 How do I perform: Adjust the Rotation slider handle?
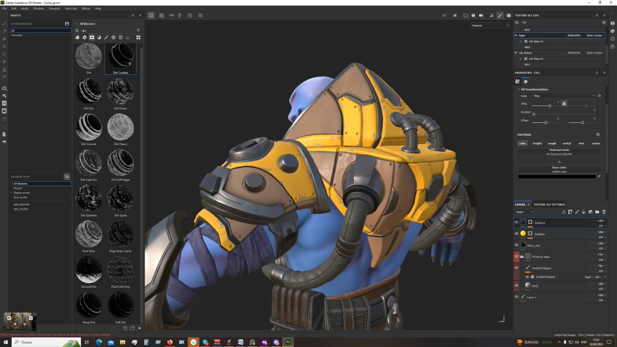click(534, 114)
